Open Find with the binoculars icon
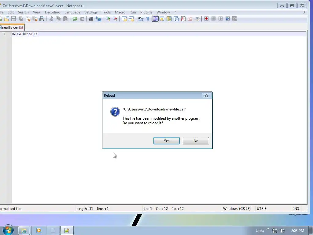This screenshot has height=235, width=313. point(91,19)
